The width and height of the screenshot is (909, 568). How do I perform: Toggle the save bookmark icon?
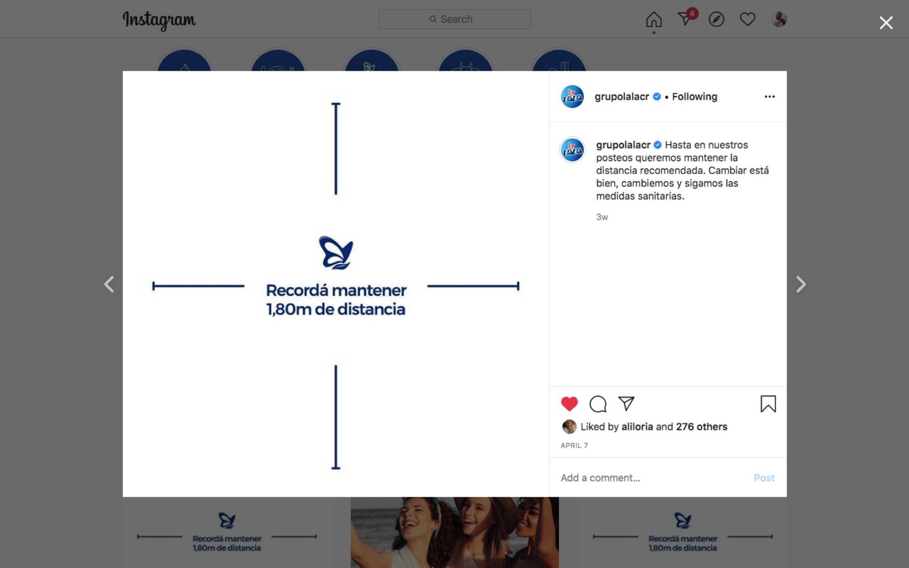click(768, 404)
